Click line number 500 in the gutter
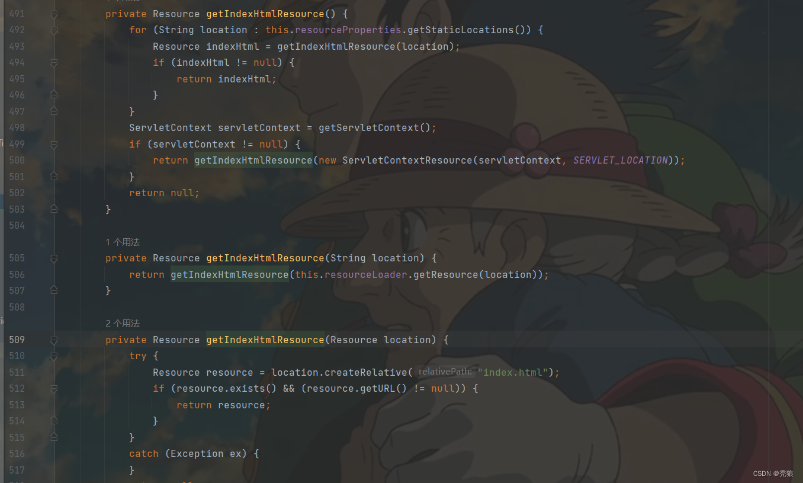 click(x=17, y=160)
